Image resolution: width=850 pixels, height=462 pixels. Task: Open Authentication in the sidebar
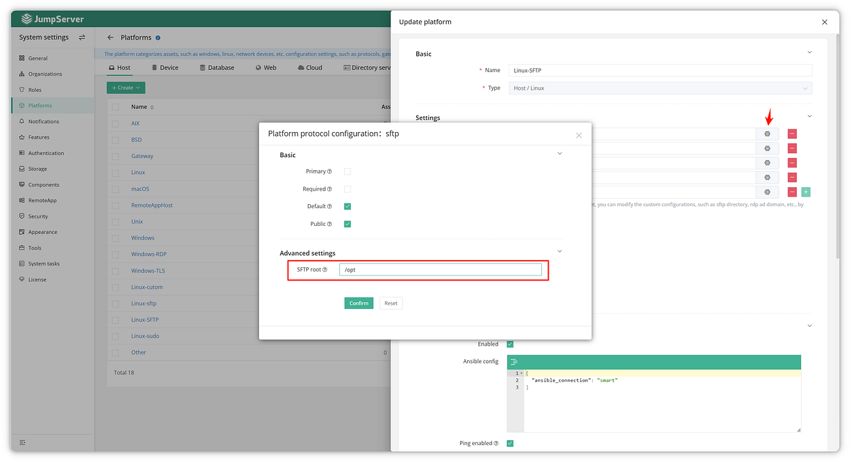point(46,153)
